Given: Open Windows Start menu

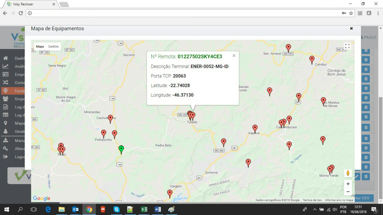Looking at the screenshot, I should [x=7, y=209].
